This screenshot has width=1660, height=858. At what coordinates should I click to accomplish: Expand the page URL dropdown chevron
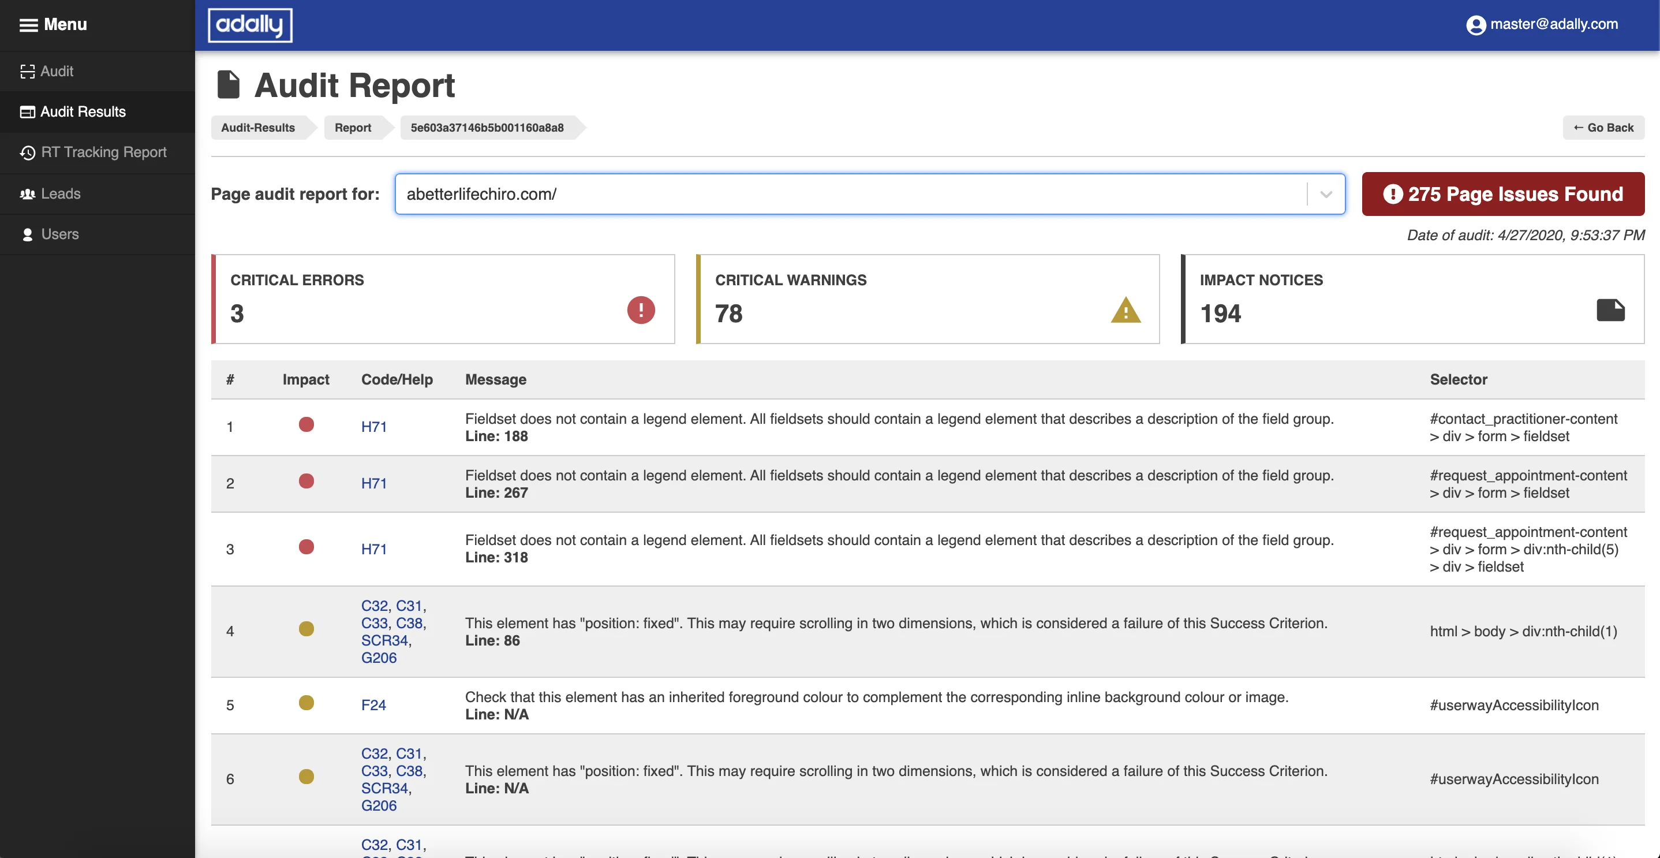1326,194
